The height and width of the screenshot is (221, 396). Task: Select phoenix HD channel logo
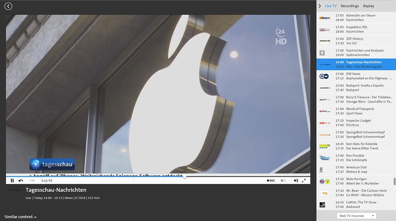coord(325,41)
